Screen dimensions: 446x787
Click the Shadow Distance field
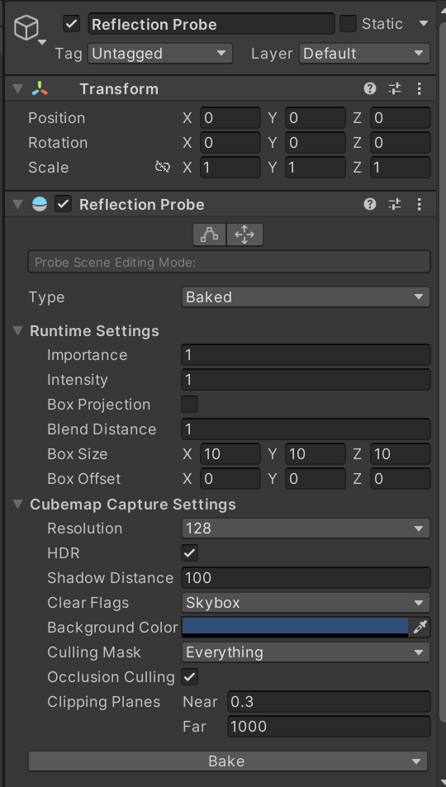(306, 578)
